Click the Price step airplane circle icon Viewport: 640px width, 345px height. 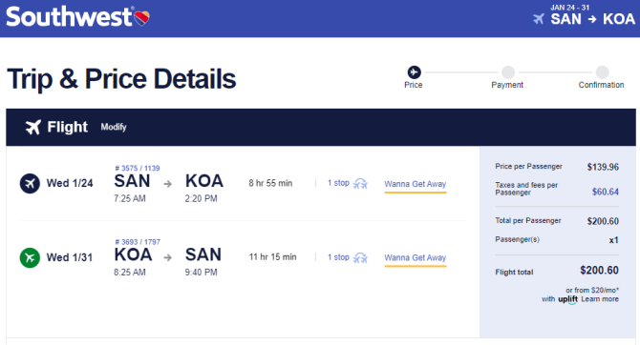point(414,72)
